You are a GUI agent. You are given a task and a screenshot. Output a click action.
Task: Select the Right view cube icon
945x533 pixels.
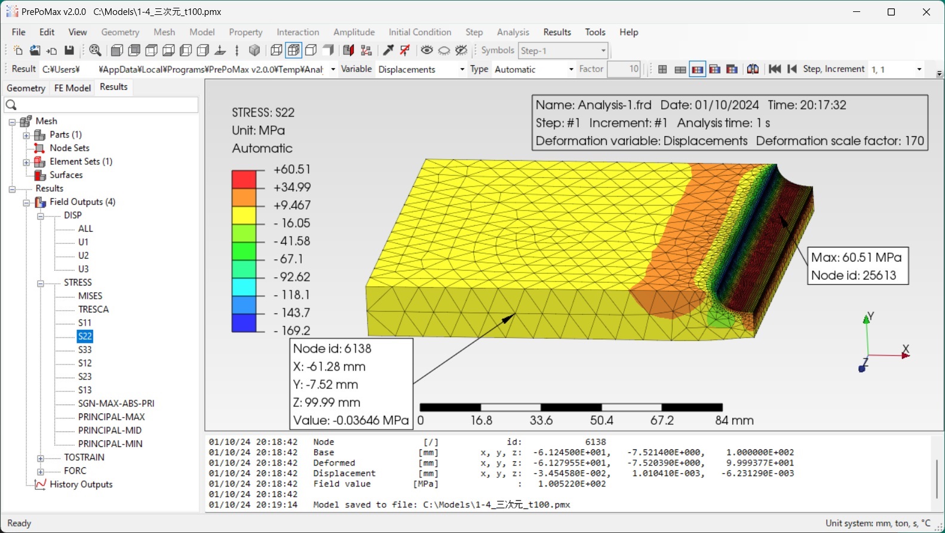tap(203, 50)
